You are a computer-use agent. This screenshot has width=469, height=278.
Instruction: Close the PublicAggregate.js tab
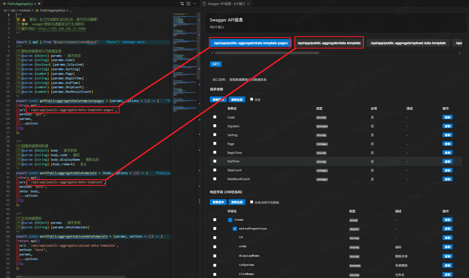[x=39, y=4]
